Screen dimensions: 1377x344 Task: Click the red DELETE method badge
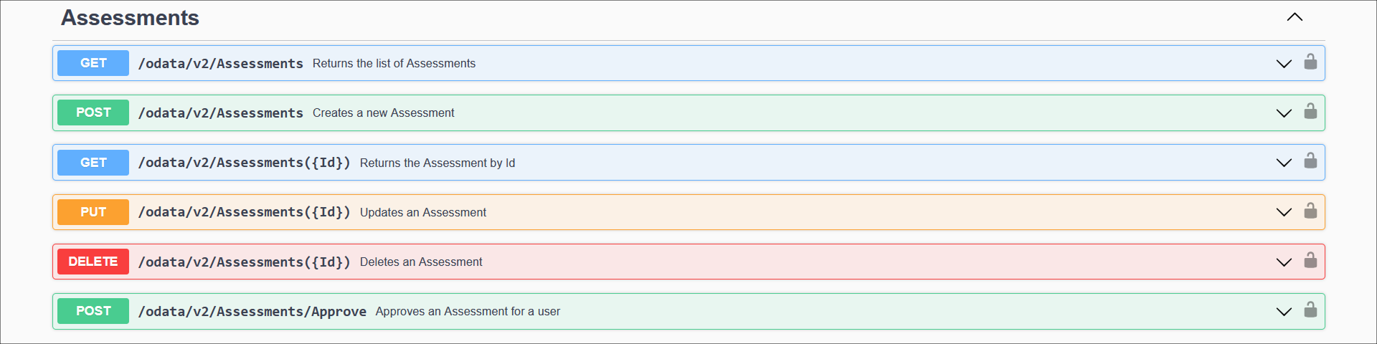click(93, 262)
